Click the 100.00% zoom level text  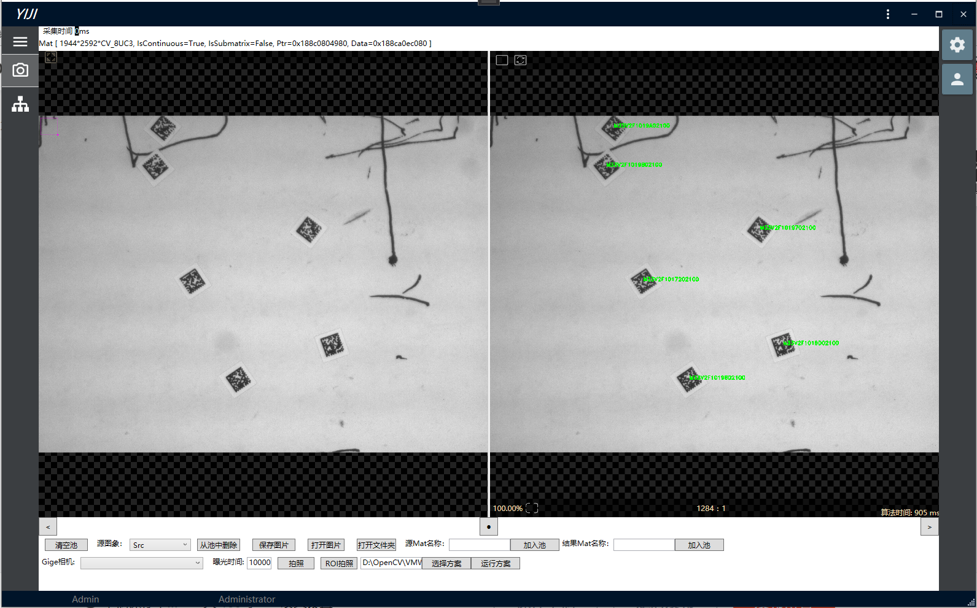[x=507, y=508]
